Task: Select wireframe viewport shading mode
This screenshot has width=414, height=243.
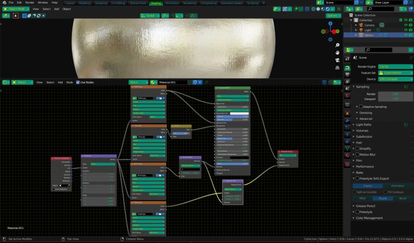Action: point(314,9)
